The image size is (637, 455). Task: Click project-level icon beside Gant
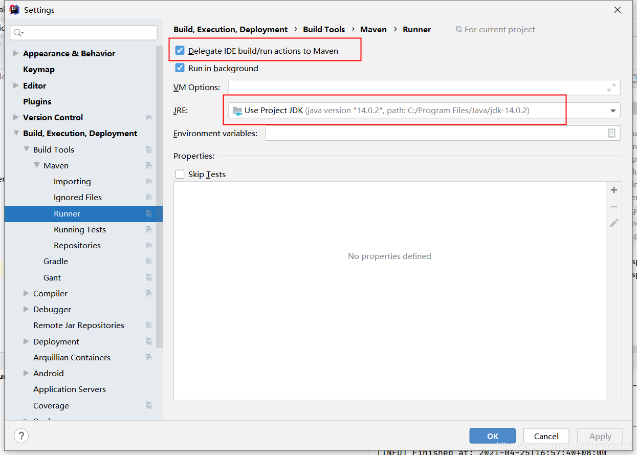[148, 277]
